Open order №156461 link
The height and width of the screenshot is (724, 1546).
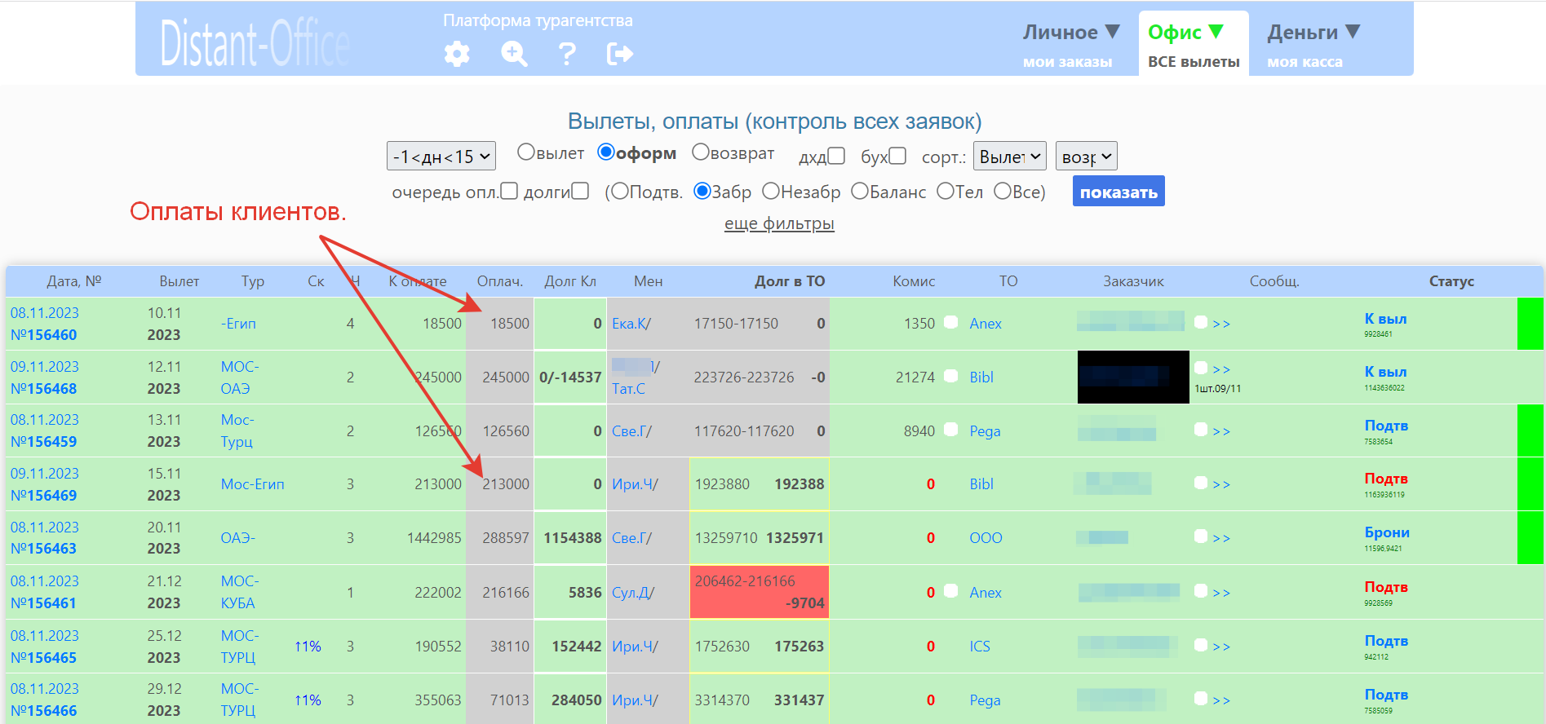(43, 603)
